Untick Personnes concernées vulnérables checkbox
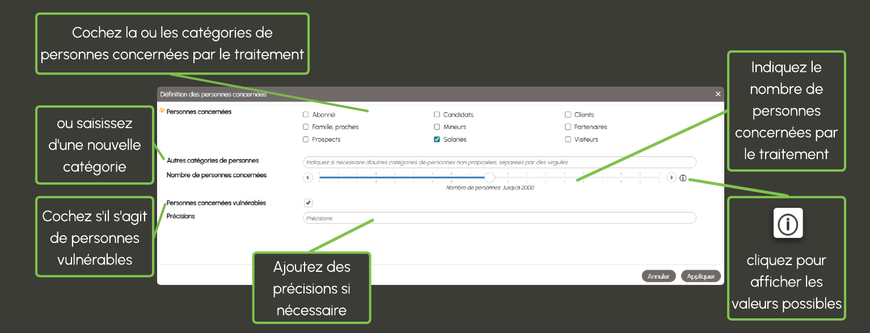Screen dimensions: 870x333 coord(308,203)
